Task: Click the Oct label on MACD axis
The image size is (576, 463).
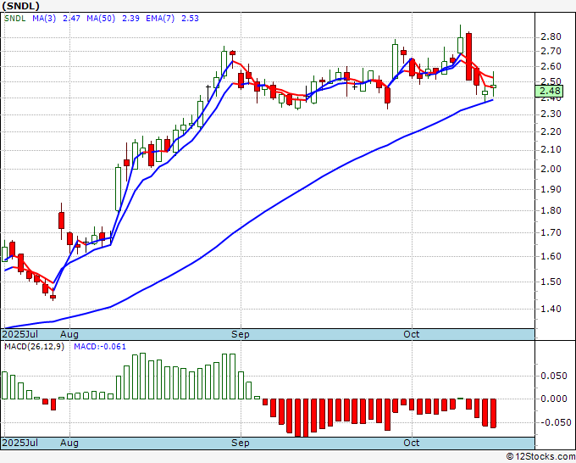Action: coord(412,443)
